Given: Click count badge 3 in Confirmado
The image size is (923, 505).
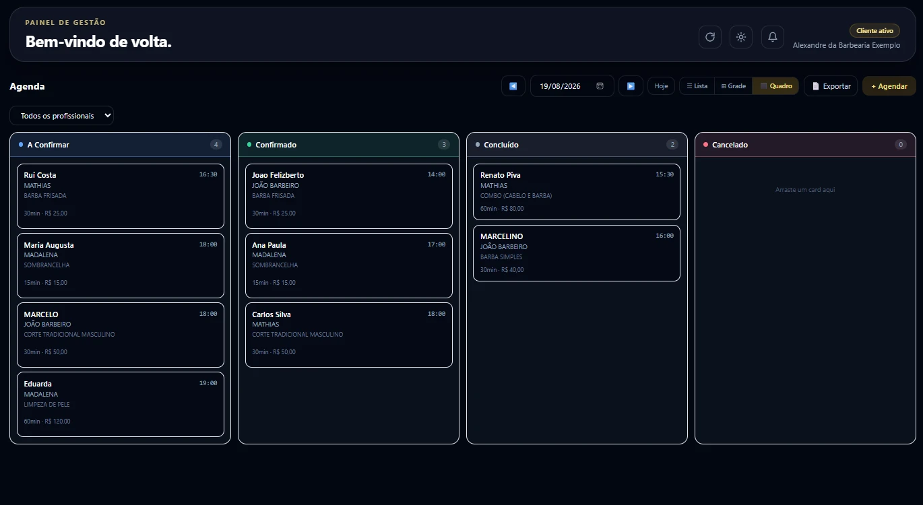Looking at the screenshot, I should pos(444,145).
